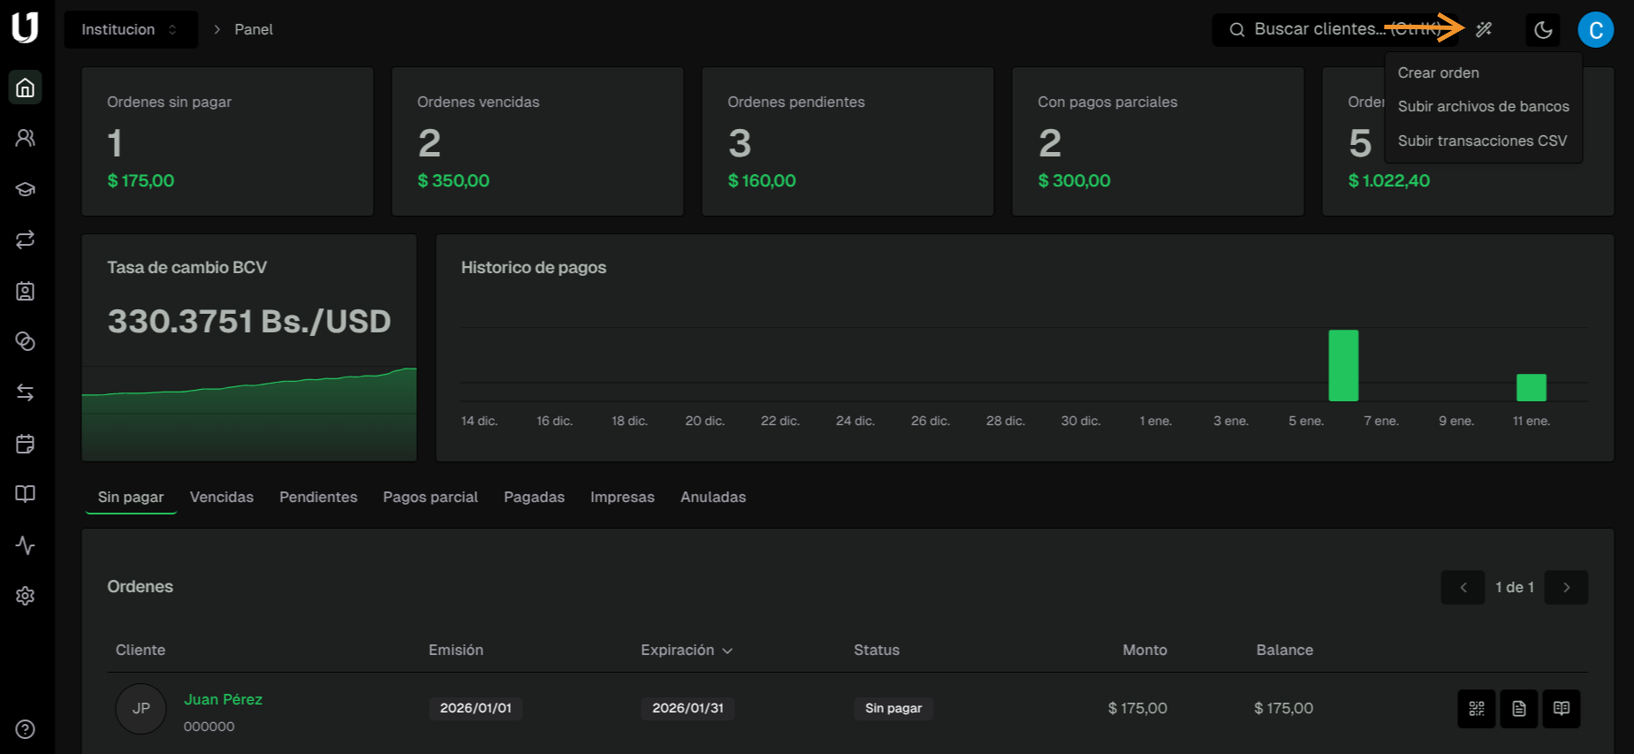Click the QR code icon for Juan Pérez

pyautogui.click(x=1476, y=709)
